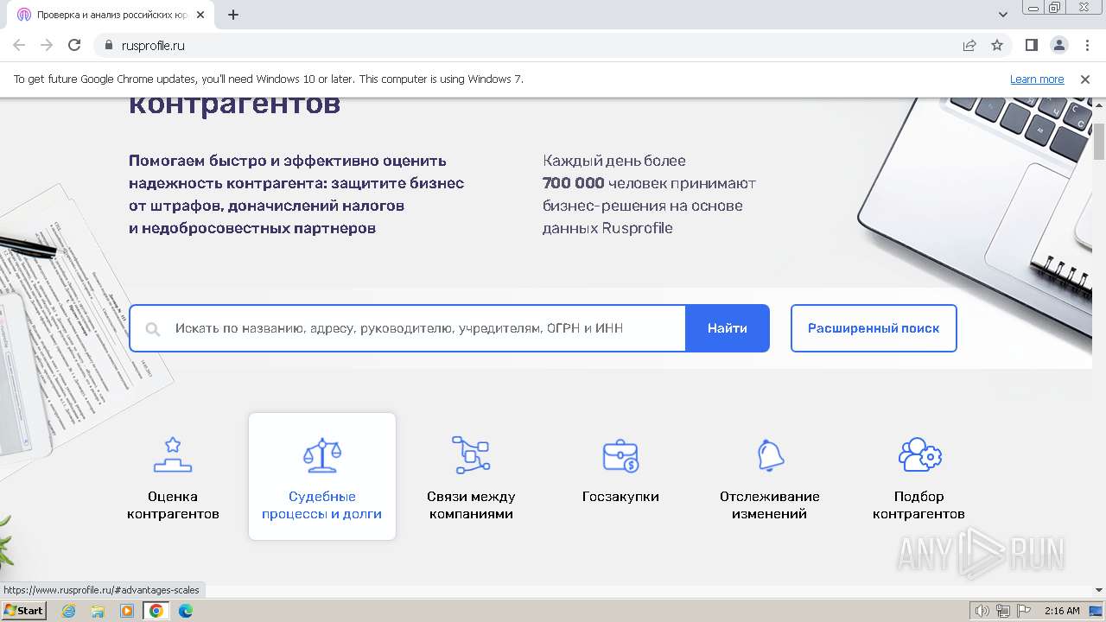Viewport: 1106px width, 622px height.
Task: Open a new browser tab
Action: [x=233, y=15]
